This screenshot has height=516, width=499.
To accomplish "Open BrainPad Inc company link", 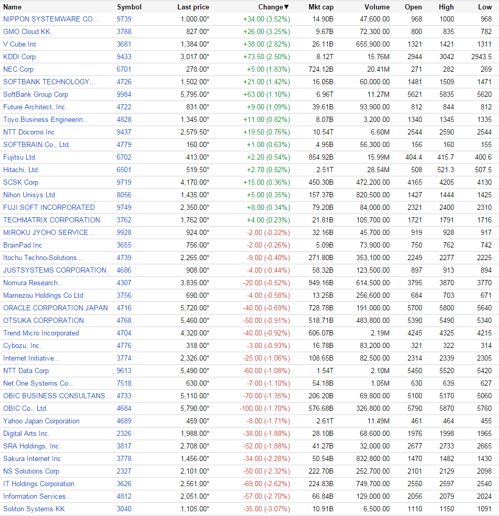I will coord(22,245).
